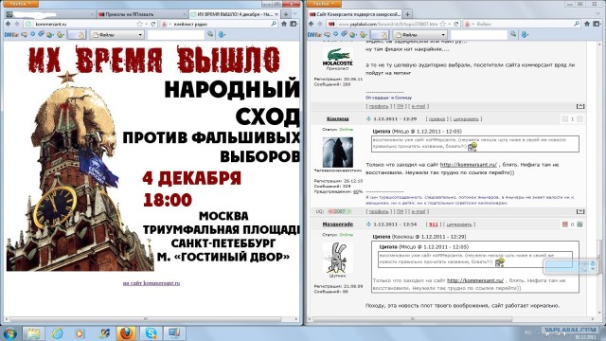The height and width of the screenshot is (341, 606).
Task: Open Skype from the taskbar
Action: point(151,333)
